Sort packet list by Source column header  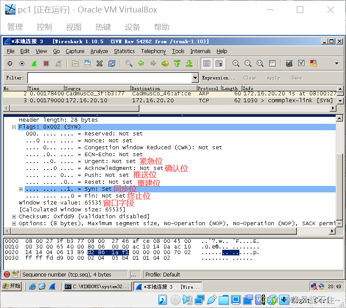tap(98, 88)
